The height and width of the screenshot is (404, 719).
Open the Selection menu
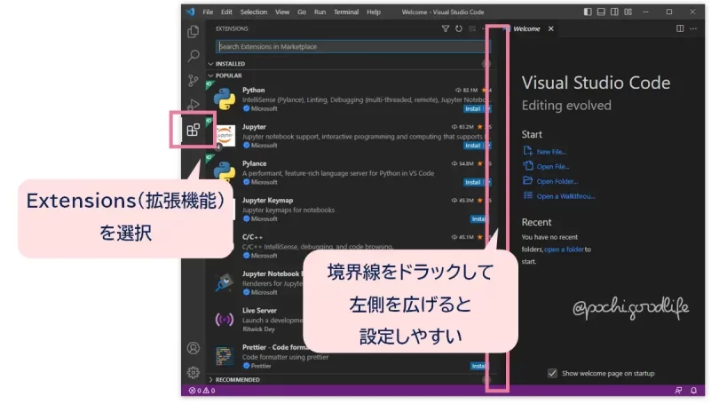click(253, 12)
